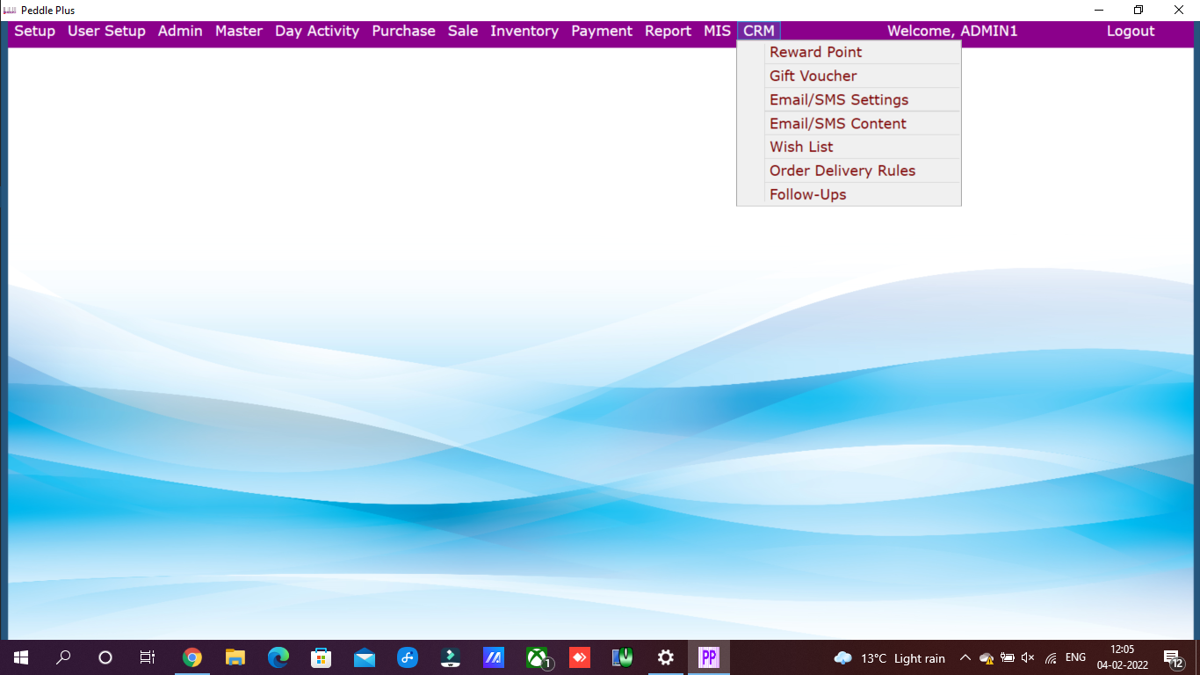This screenshot has height=675, width=1200.
Task: Open Microsoft Edge from the taskbar
Action: 278,657
